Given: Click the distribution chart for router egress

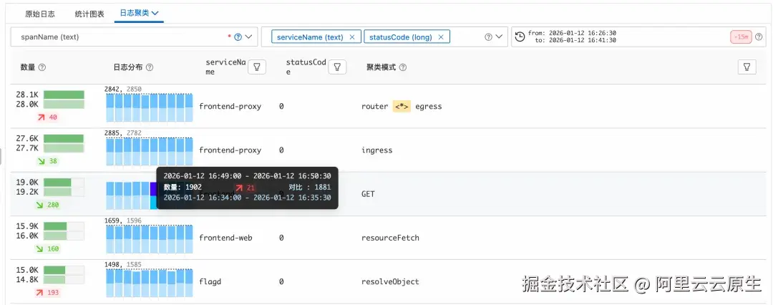Looking at the screenshot, I should (150, 107).
